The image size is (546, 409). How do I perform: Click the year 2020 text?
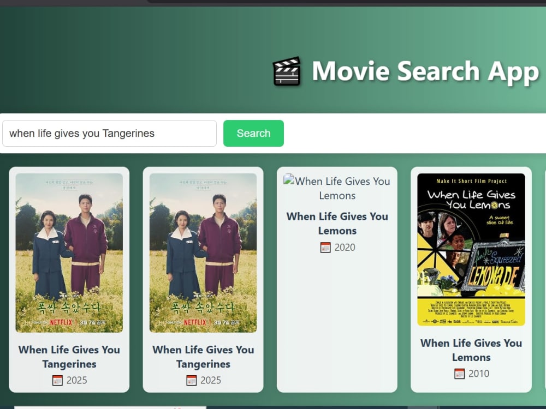pos(345,248)
